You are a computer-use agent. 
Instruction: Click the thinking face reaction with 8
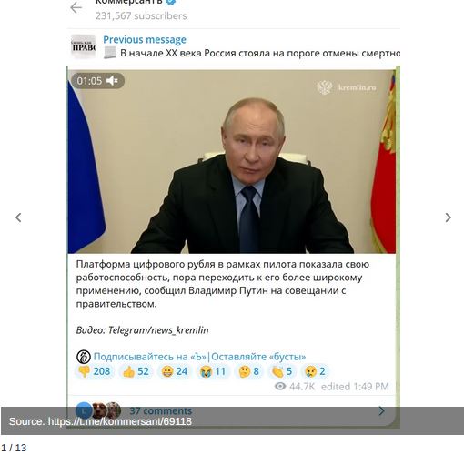click(x=248, y=371)
